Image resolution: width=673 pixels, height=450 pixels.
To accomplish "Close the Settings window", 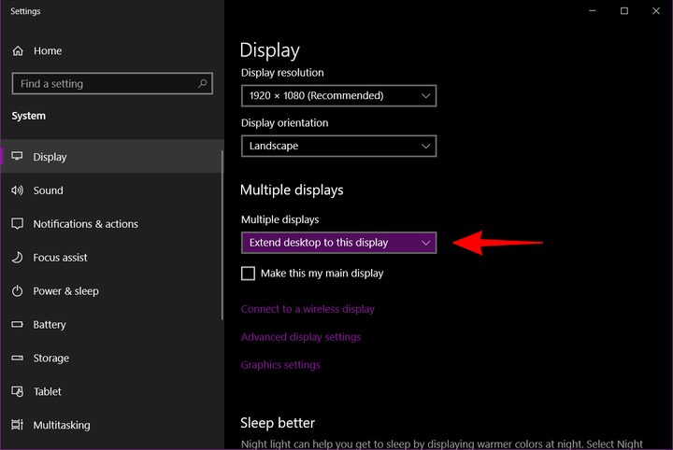I will tap(656, 10).
